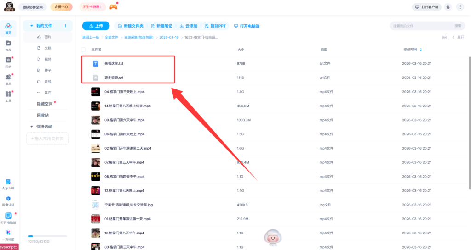Select 视频 in file categories
471x250 pixels.
(48, 59)
